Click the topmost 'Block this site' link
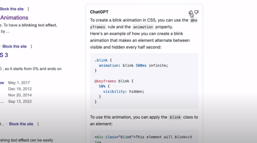This screenshot has width=257, height=143. click(x=12, y=9)
